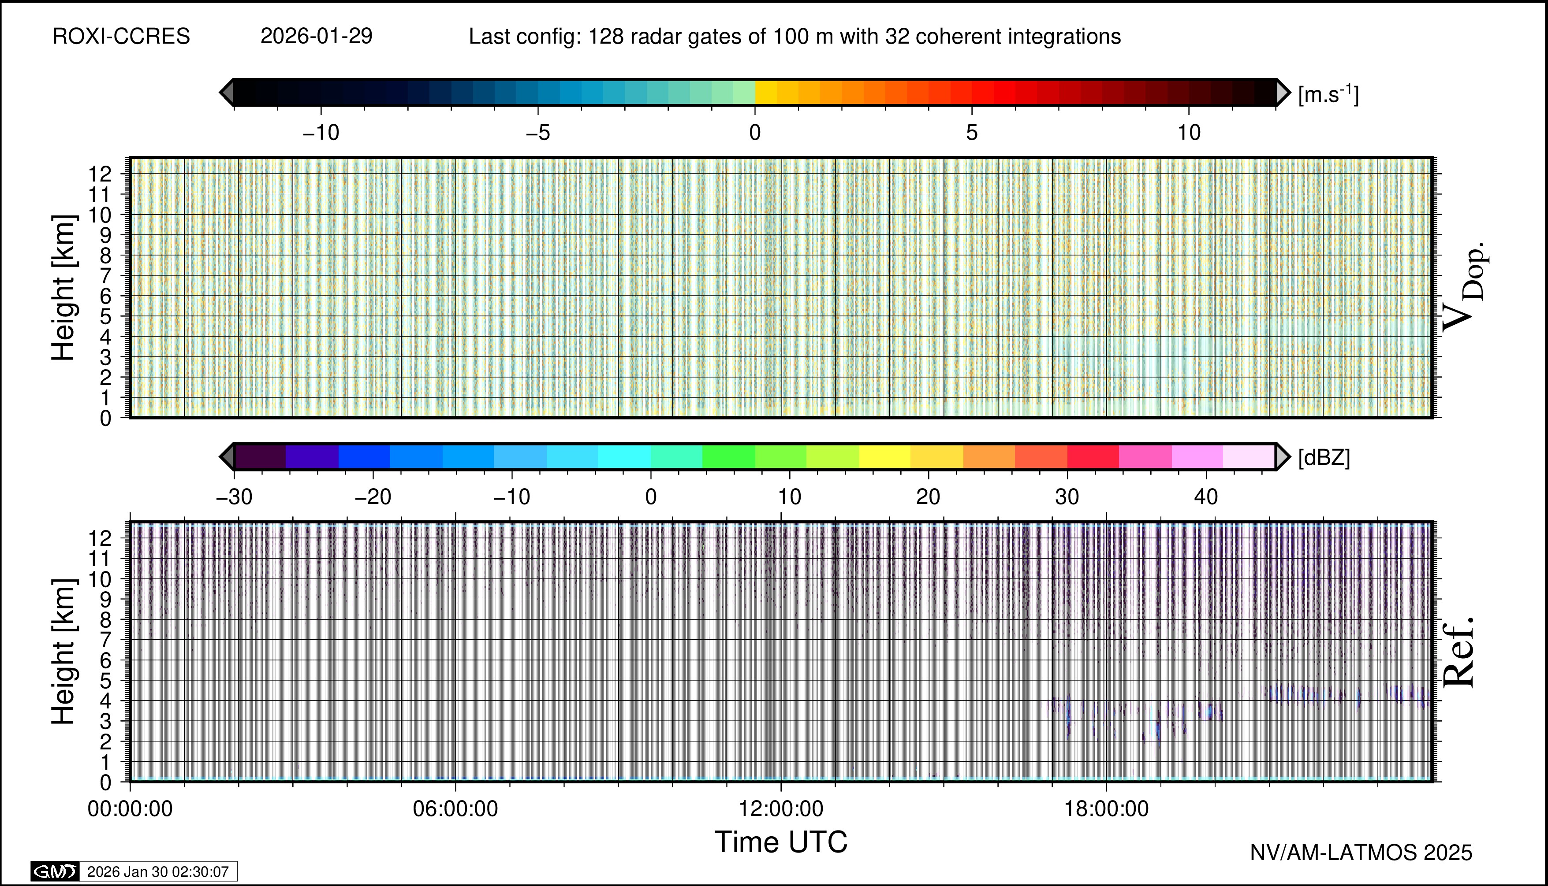Viewport: 1548px width, 886px height.
Task: Click the 12:00:00 time axis label
Action: pos(781,809)
